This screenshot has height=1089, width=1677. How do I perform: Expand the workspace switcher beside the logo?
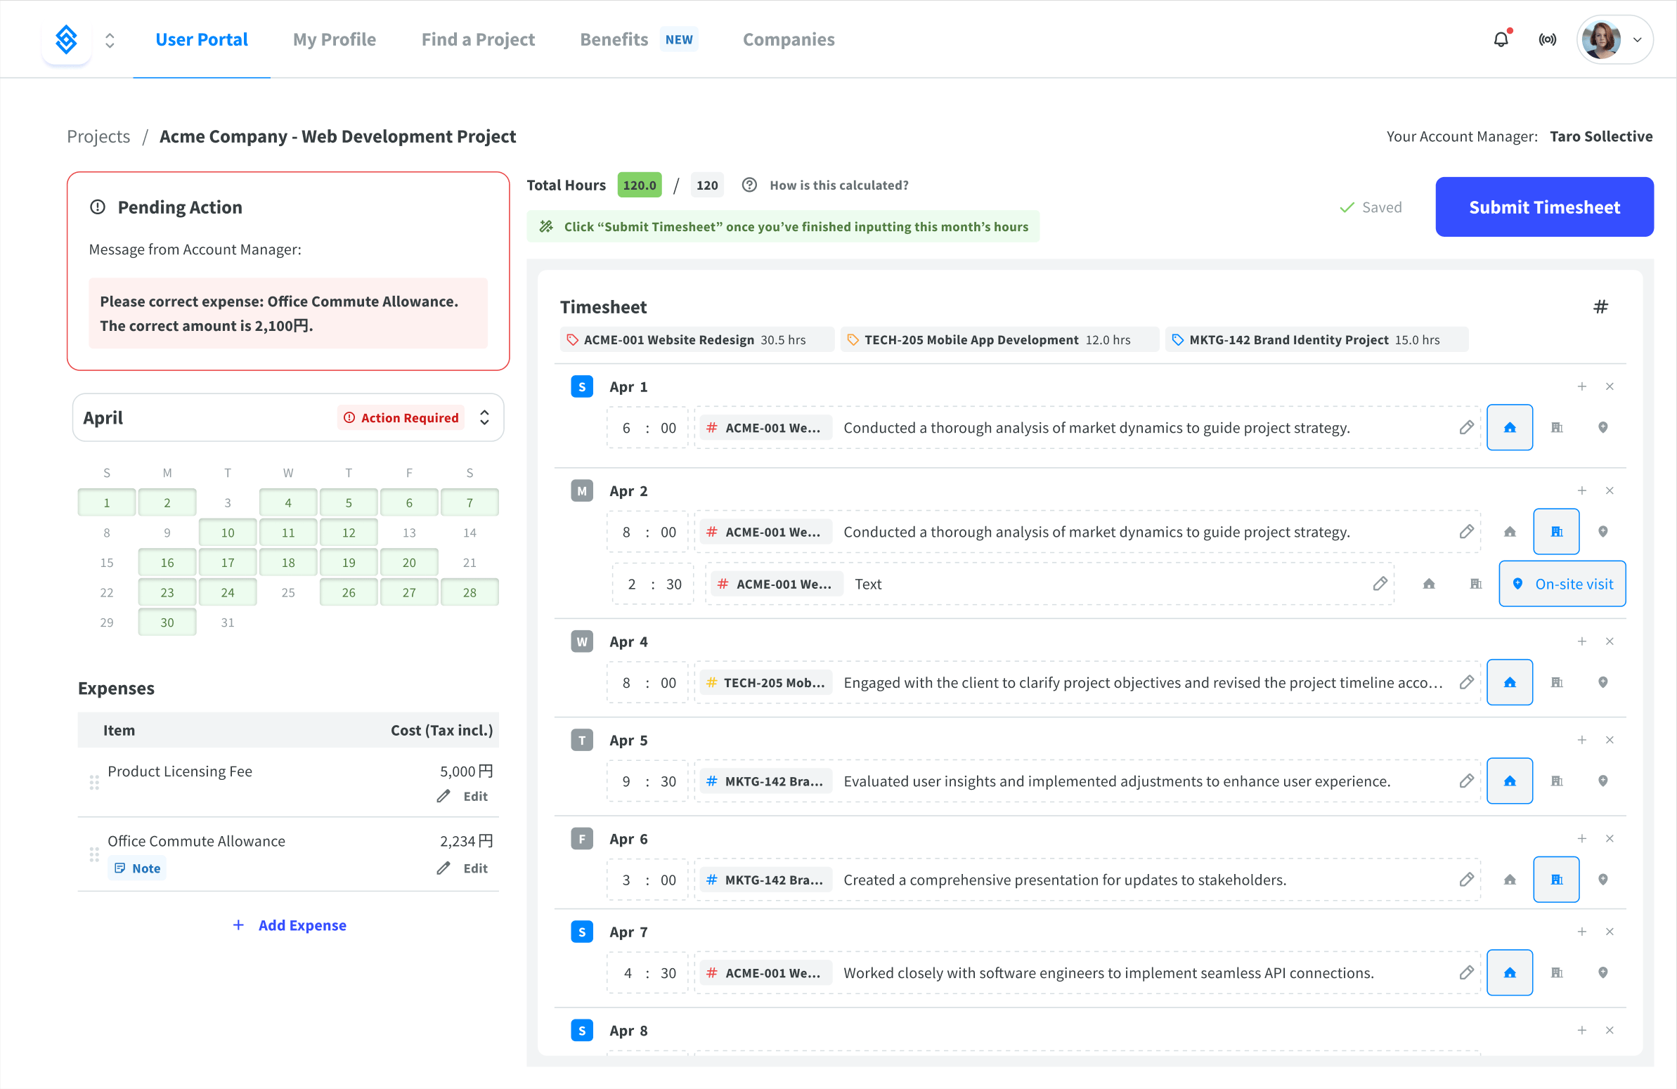click(110, 39)
